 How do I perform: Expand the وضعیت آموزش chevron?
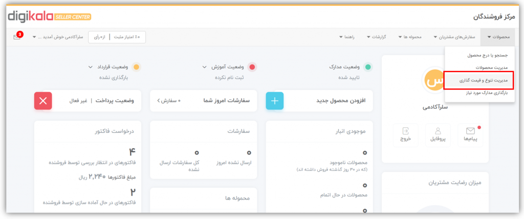(x=205, y=67)
